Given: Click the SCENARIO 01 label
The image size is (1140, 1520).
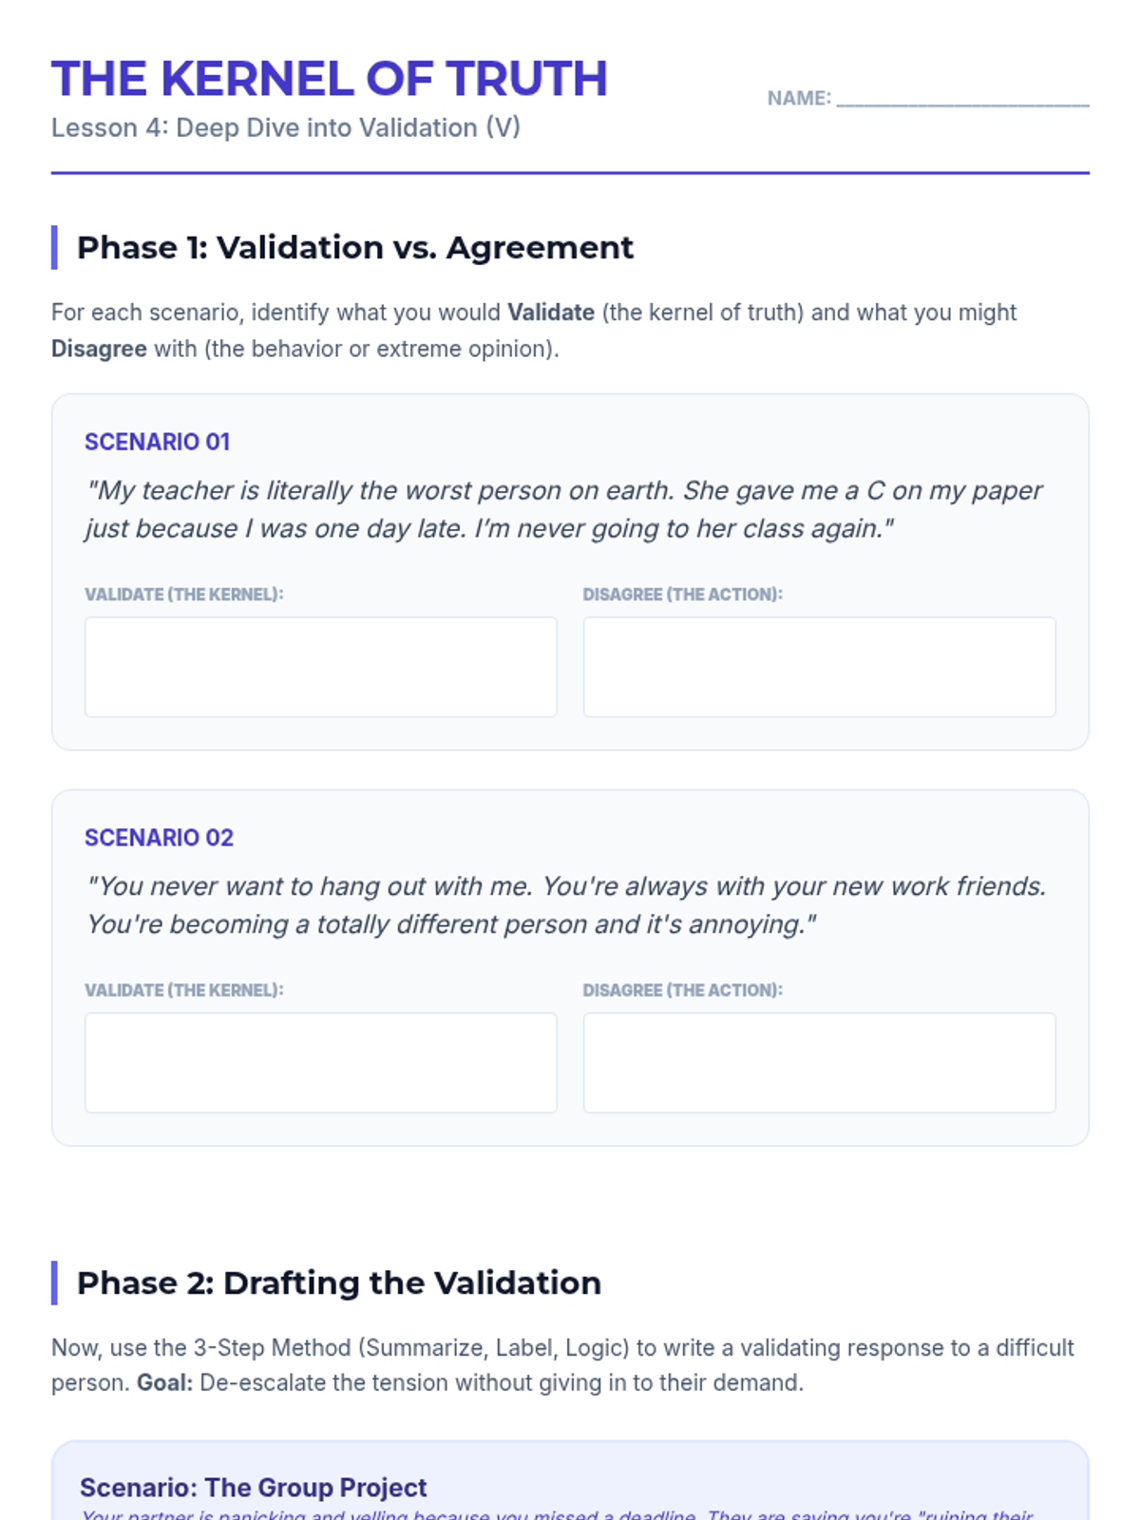Looking at the screenshot, I should coord(157,442).
